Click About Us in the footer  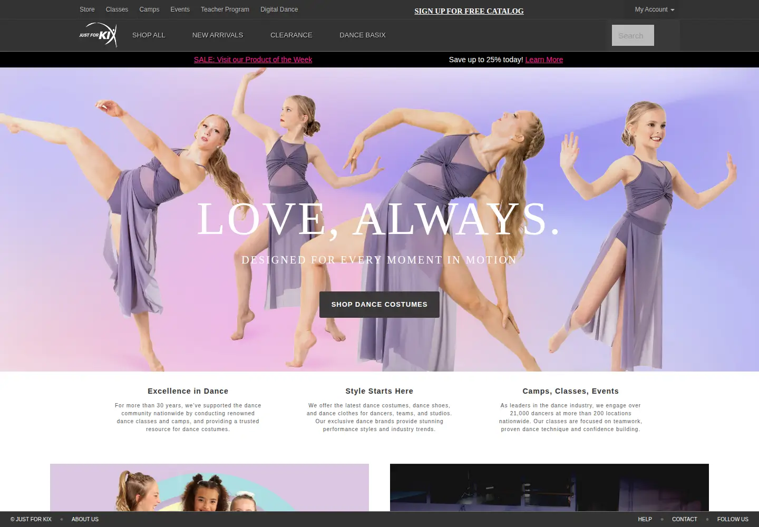85,519
